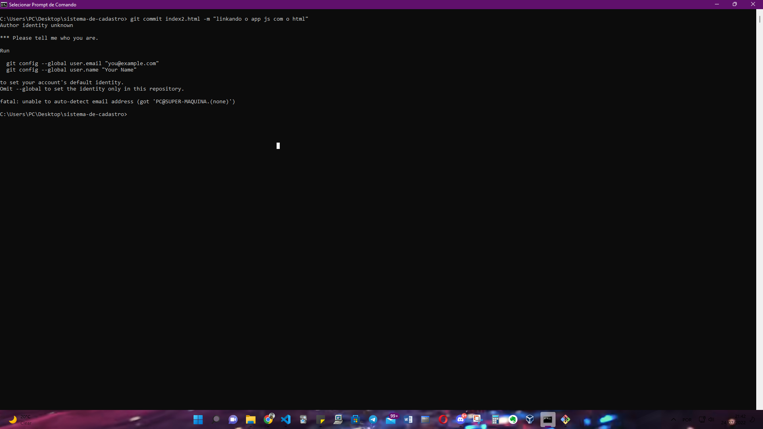The width and height of the screenshot is (763, 429).
Task: Open the Sticky Notes taskbar icon
Action: click(x=321, y=419)
